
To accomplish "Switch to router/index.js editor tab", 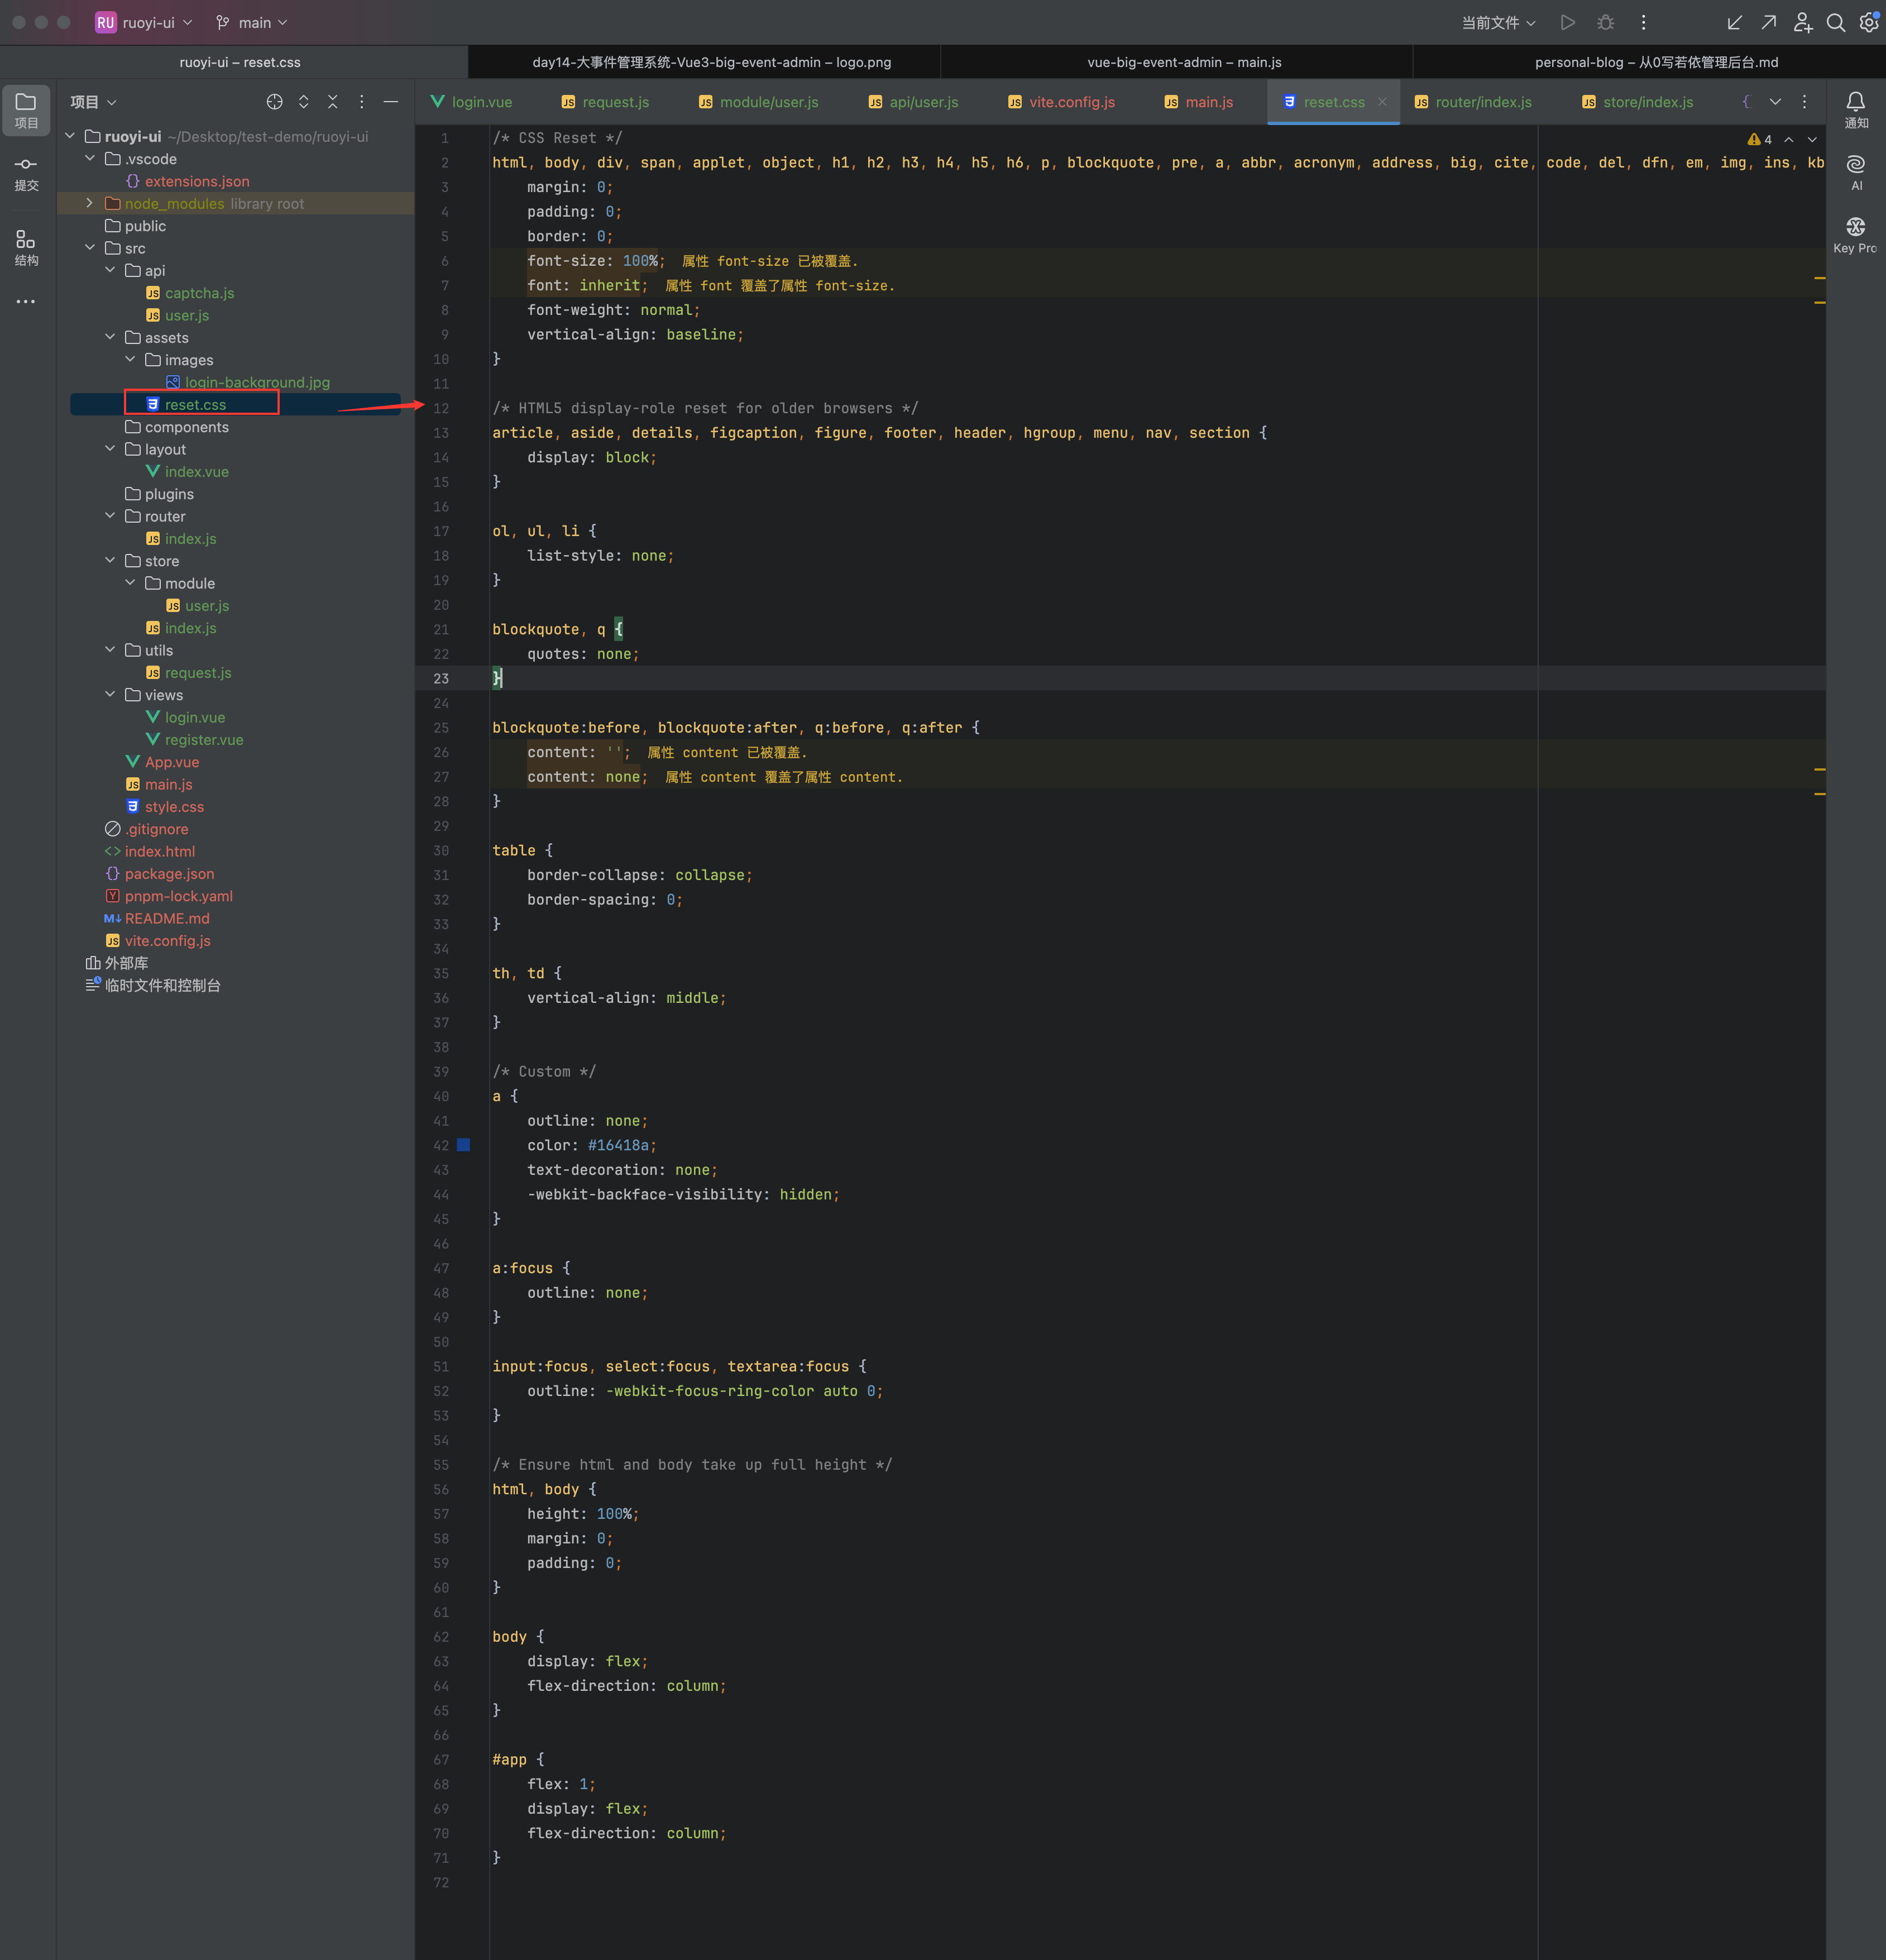I will point(1473,102).
